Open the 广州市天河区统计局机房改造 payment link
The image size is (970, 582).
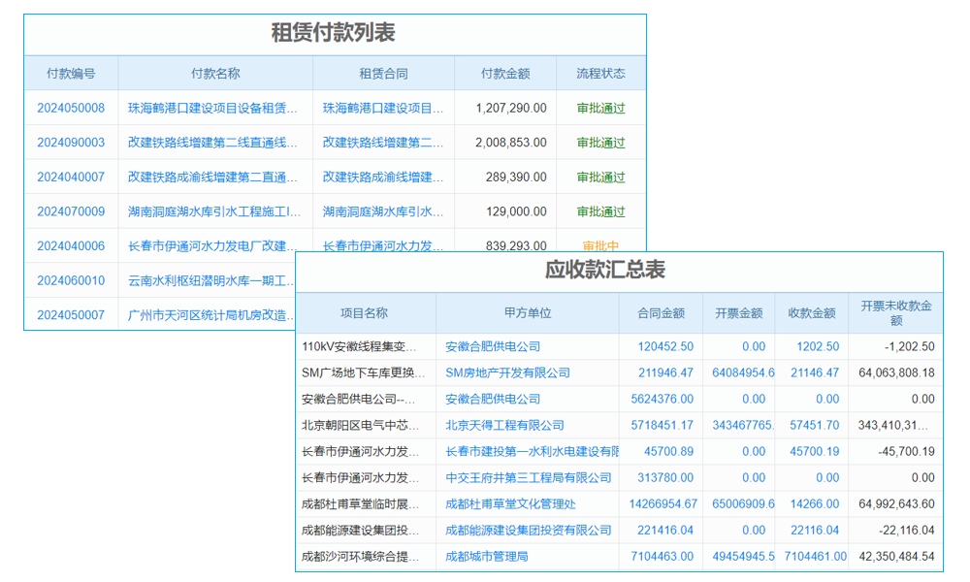[x=214, y=314]
